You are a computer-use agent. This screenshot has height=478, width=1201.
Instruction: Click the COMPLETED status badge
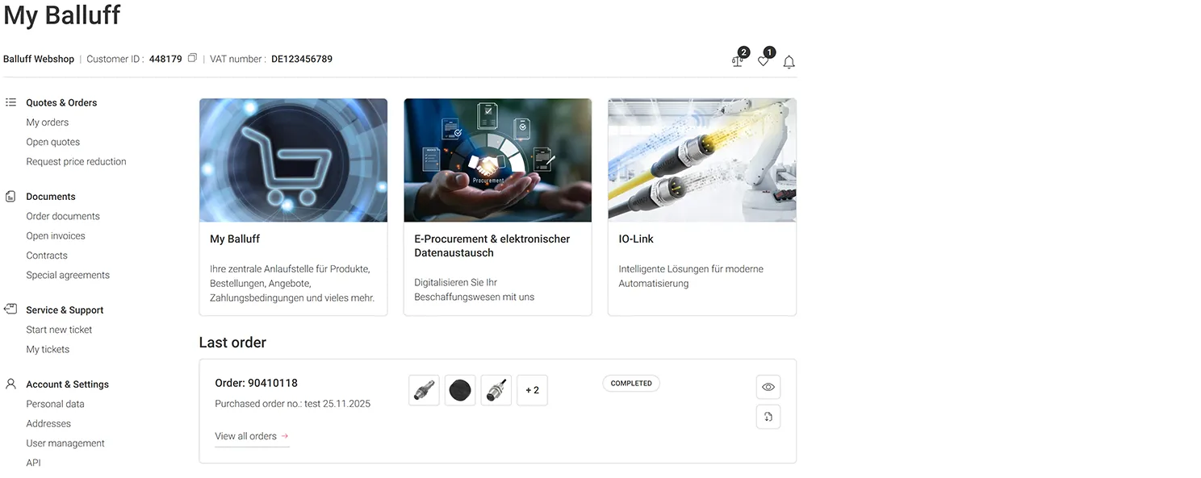pyautogui.click(x=630, y=384)
